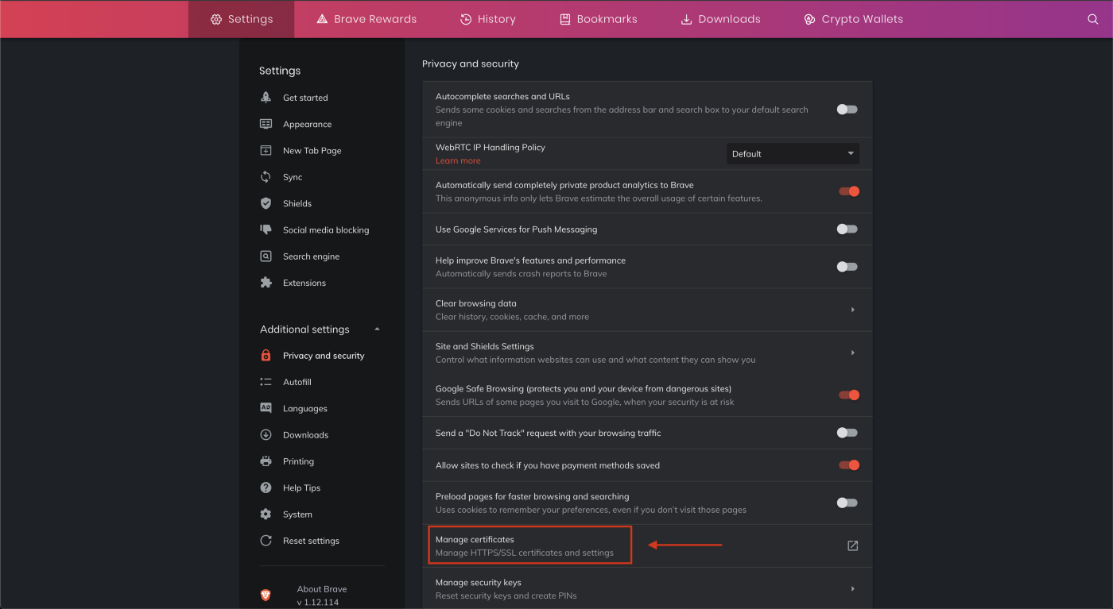Click the Shields icon in sidebar

(266, 203)
